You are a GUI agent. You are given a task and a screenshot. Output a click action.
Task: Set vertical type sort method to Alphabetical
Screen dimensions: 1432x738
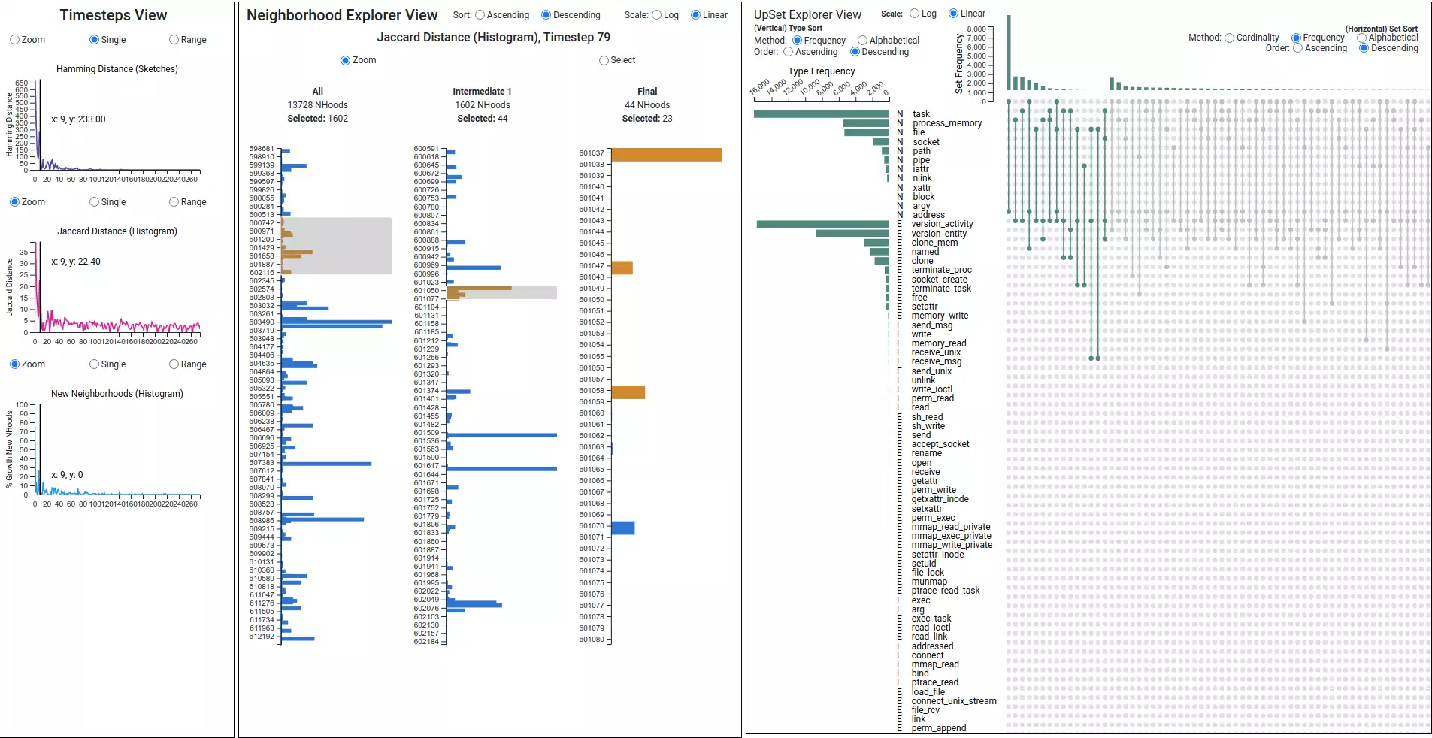pos(862,41)
